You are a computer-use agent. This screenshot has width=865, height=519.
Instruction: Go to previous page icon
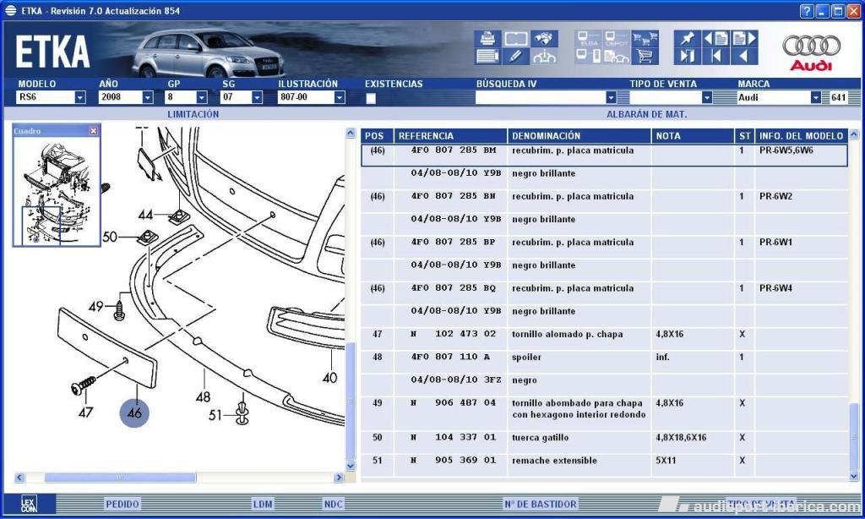[716, 39]
